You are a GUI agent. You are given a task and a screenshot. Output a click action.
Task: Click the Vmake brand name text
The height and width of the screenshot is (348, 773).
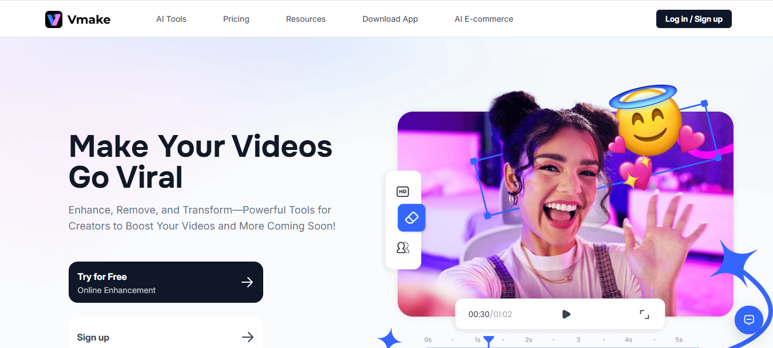pyautogui.click(x=89, y=19)
